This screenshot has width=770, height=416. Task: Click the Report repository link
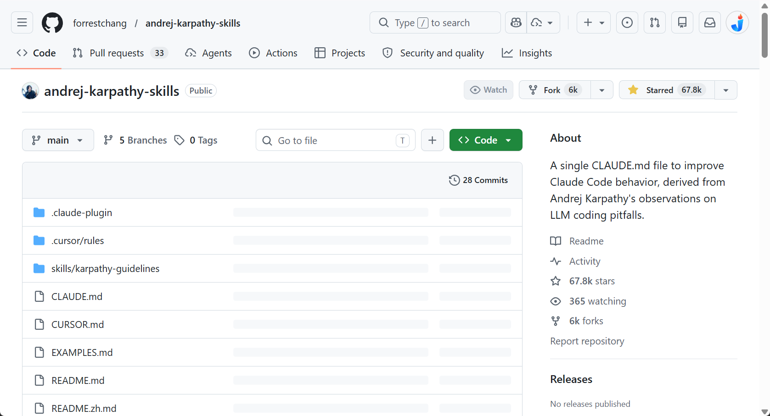pos(587,341)
